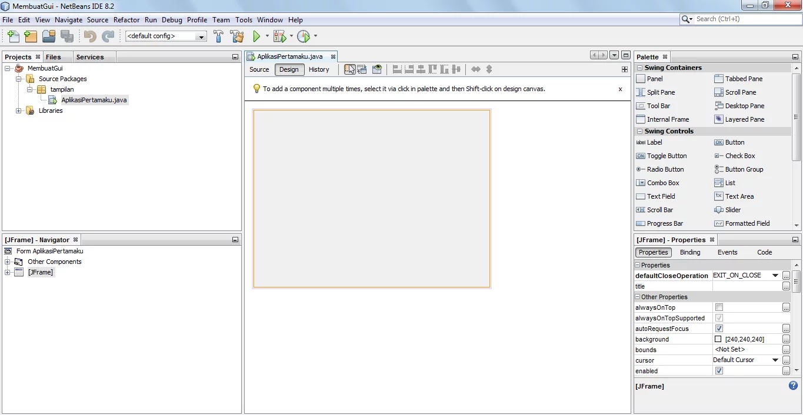Disable the autoRequestFocus checkbox
Image resolution: width=803 pixels, height=415 pixels.
pos(718,328)
